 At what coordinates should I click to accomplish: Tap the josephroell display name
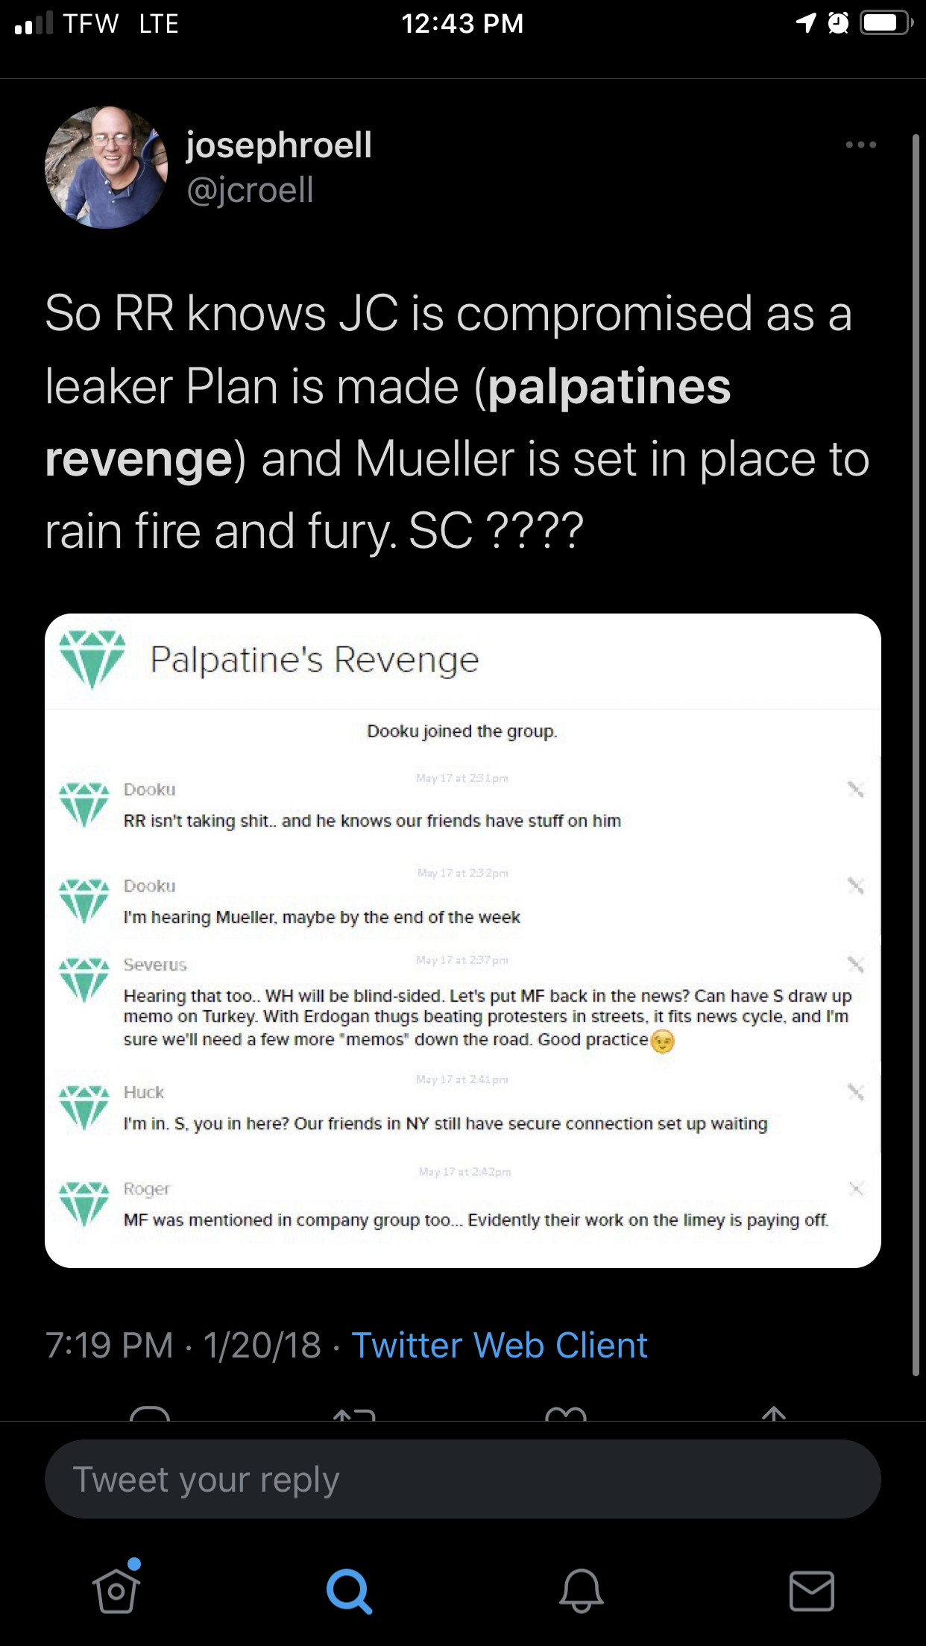tap(279, 145)
